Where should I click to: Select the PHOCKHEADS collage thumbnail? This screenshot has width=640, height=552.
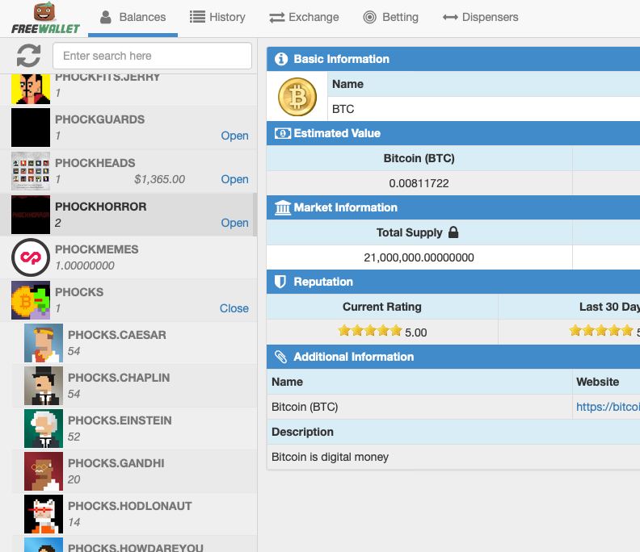[31, 171]
